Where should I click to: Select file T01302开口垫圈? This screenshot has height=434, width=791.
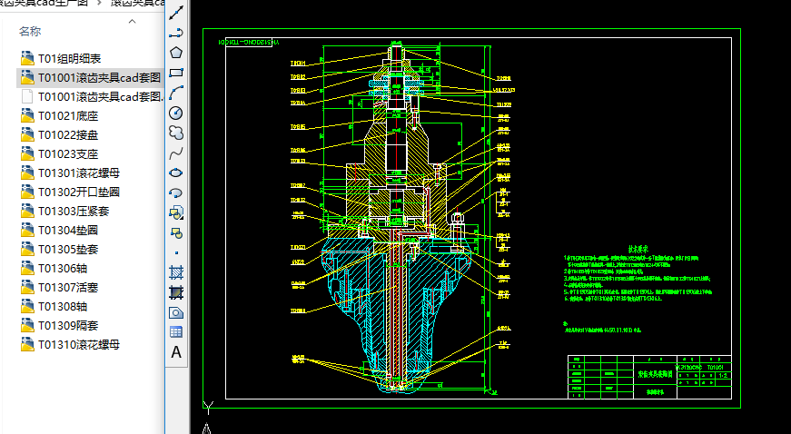(78, 192)
